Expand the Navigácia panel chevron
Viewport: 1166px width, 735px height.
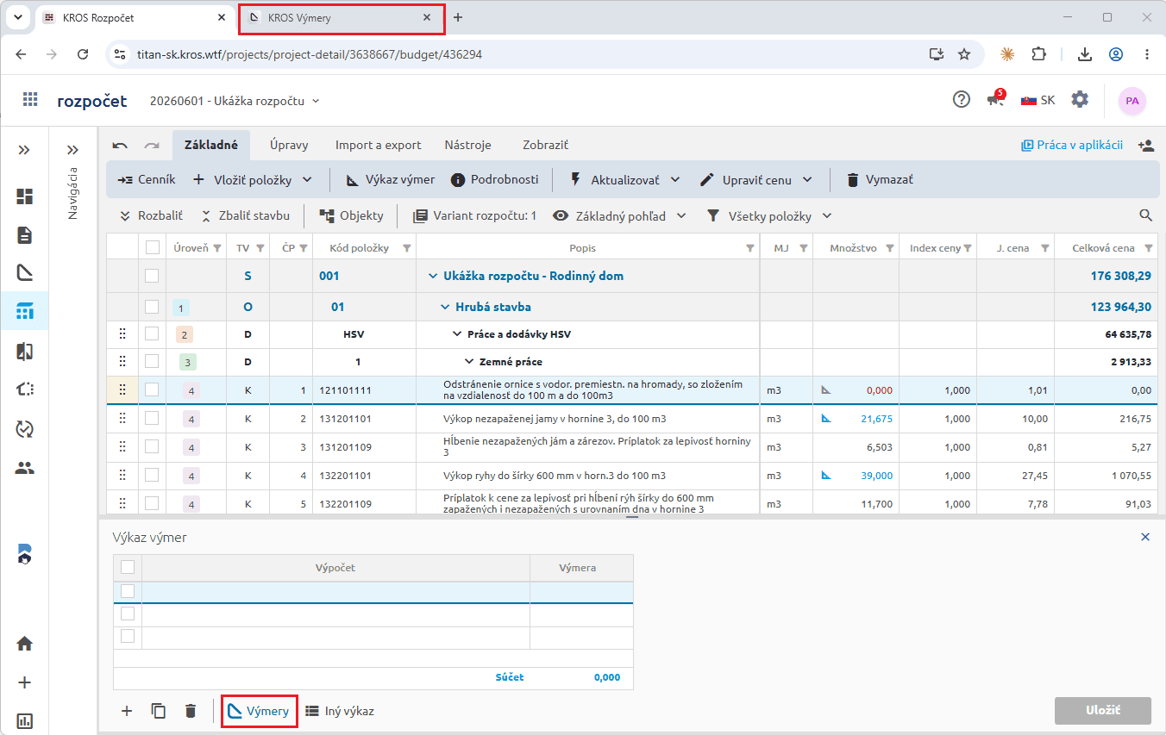pyautogui.click(x=72, y=150)
